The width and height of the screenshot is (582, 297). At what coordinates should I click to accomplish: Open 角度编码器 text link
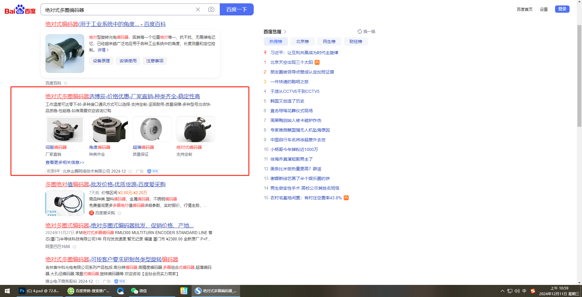[x=100, y=147]
